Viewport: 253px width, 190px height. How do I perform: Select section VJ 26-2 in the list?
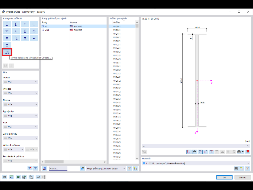click(117, 81)
